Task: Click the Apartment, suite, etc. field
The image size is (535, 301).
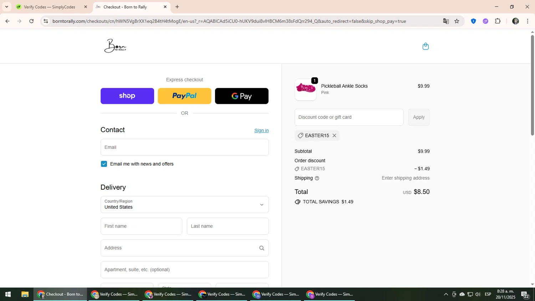Action: (184, 270)
